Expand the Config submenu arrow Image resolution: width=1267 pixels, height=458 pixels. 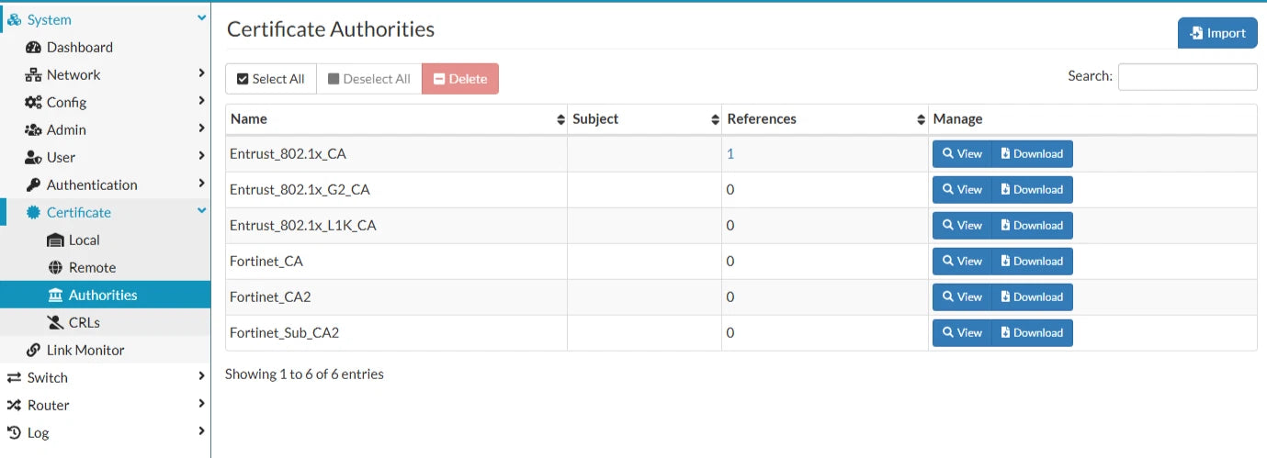pyautogui.click(x=201, y=101)
